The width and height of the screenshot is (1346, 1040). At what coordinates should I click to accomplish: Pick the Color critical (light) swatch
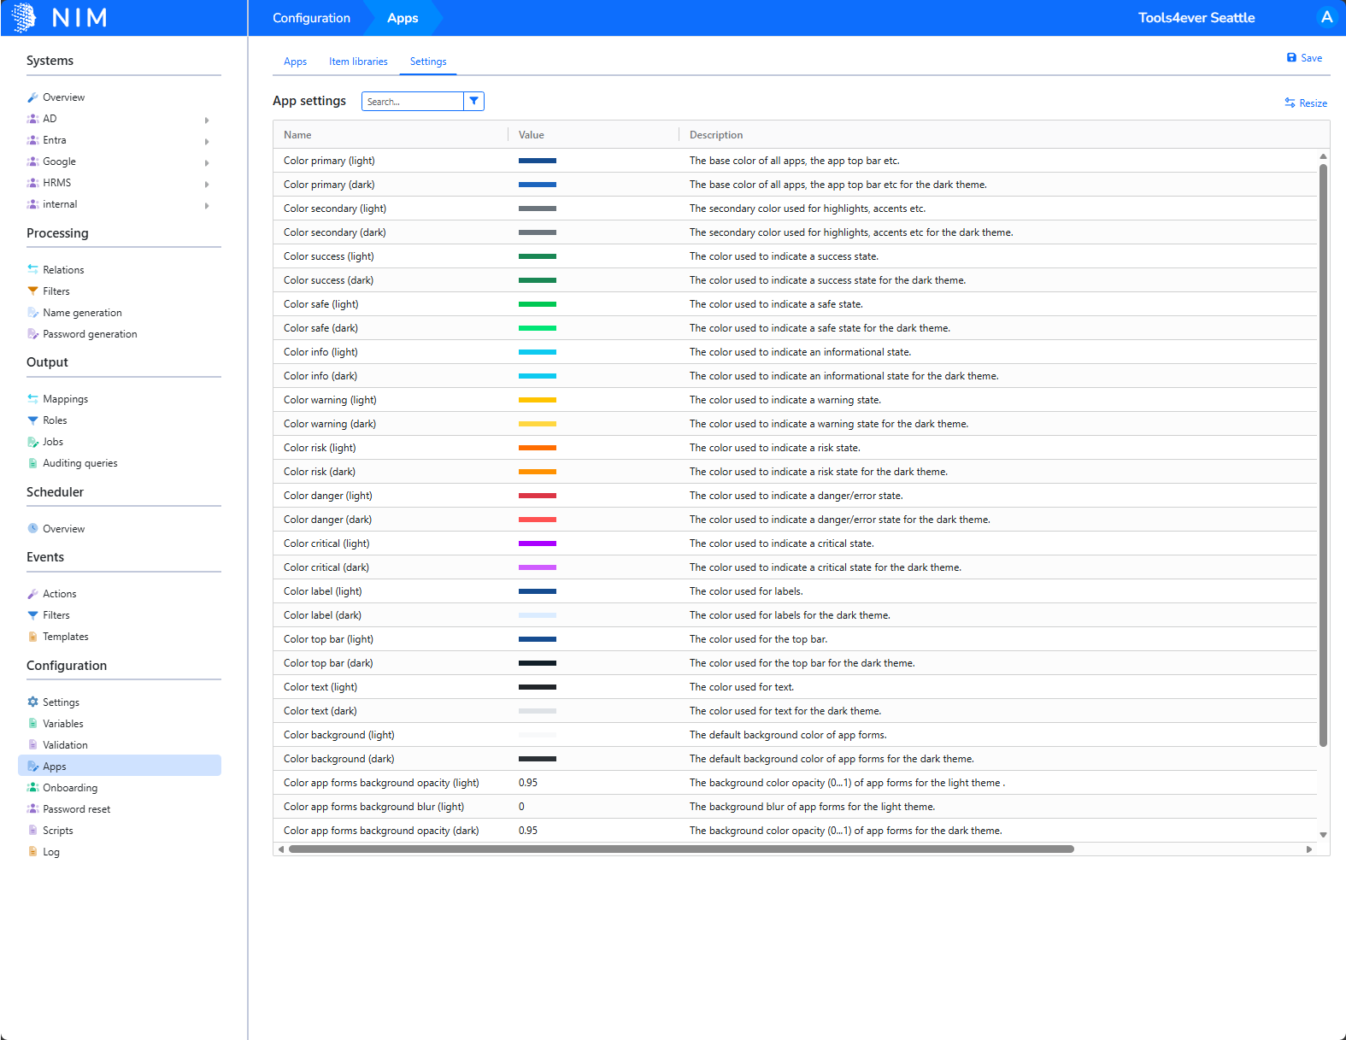[538, 544]
